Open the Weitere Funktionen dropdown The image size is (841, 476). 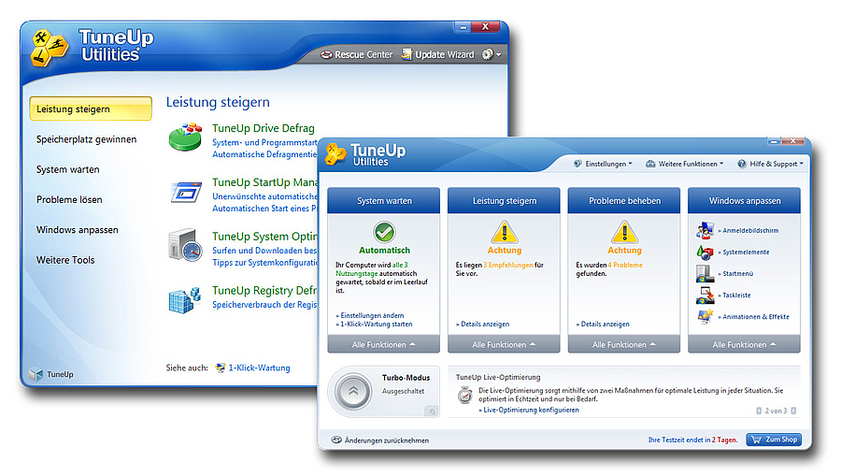click(684, 164)
